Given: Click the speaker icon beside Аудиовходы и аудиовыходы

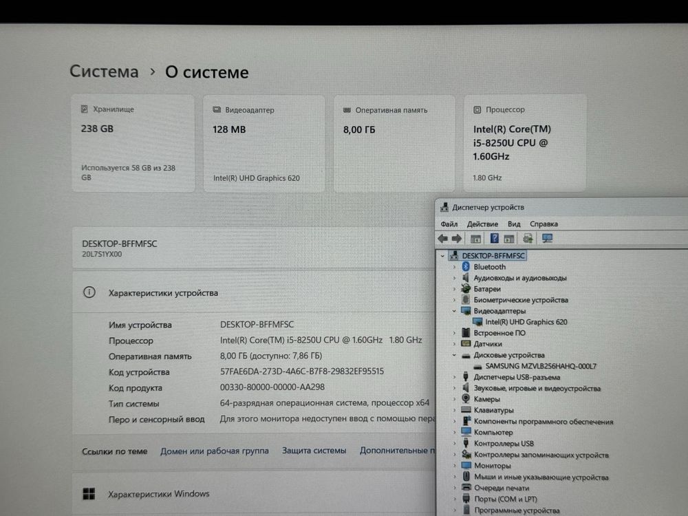Looking at the screenshot, I should click(466, 278).
